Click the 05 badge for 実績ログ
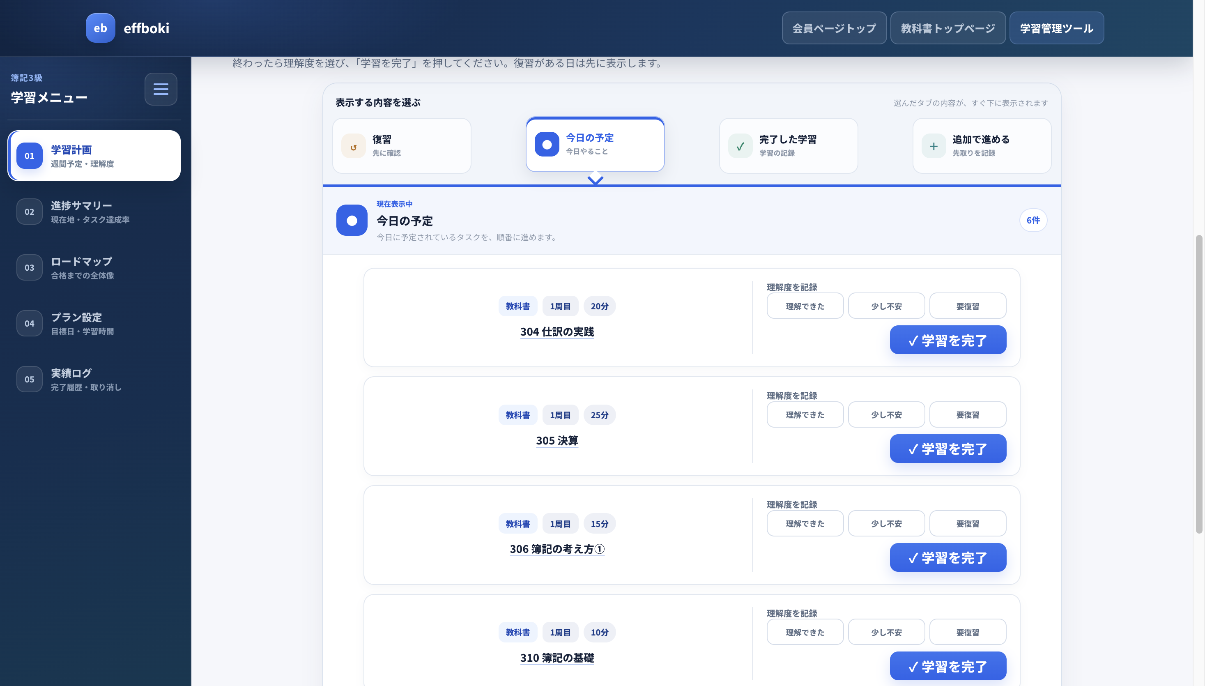Image resolution: width=1205 pixels, height=686 pixels. click(x=30, y=379)
